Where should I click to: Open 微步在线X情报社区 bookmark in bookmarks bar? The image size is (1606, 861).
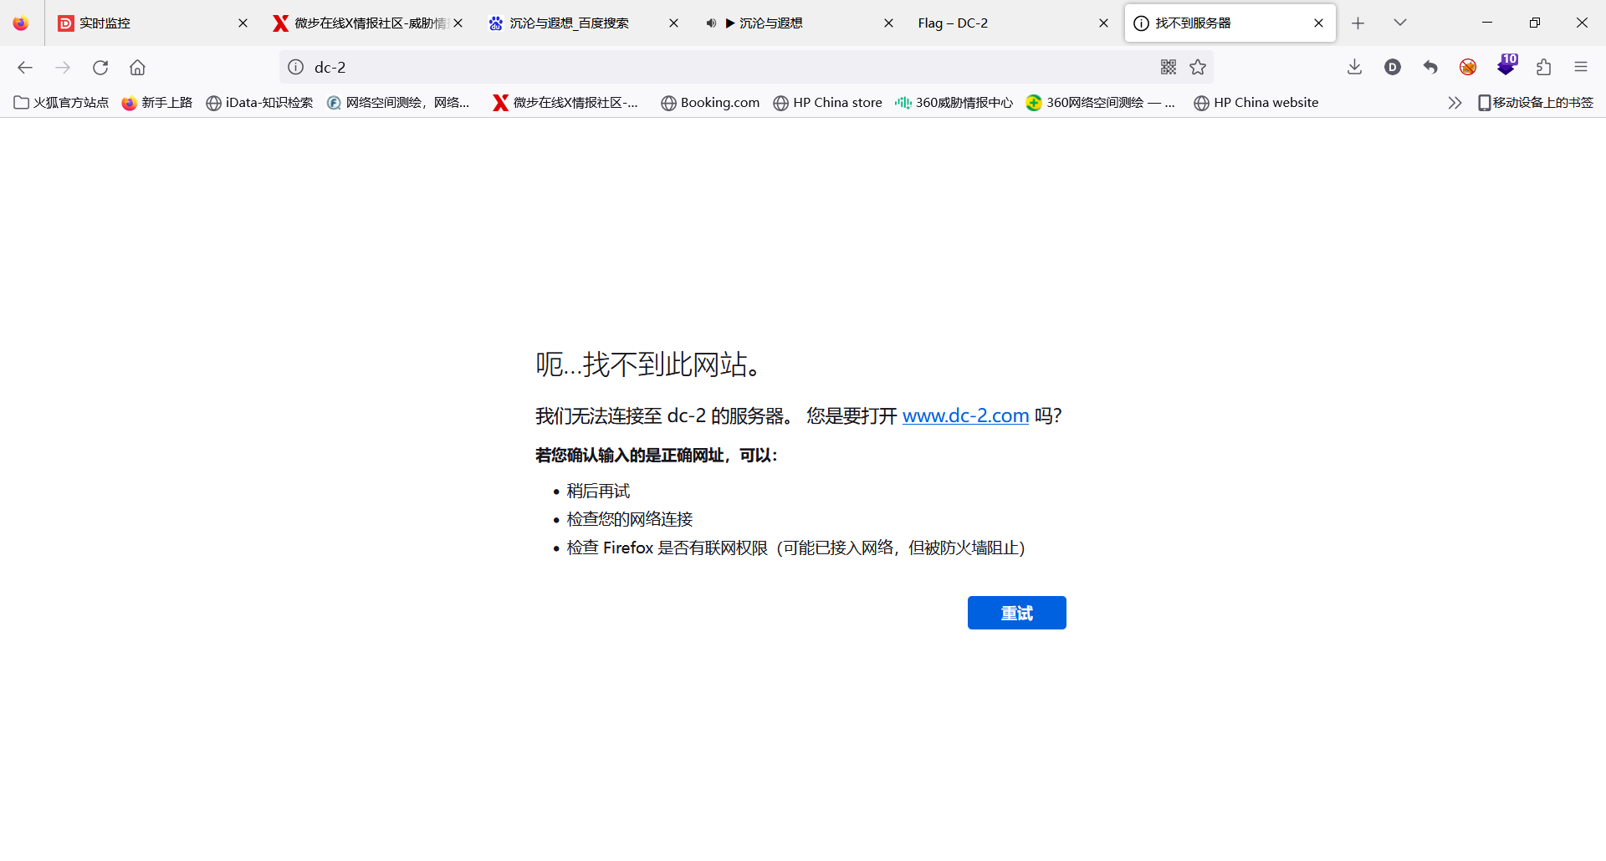pos(565,103)
